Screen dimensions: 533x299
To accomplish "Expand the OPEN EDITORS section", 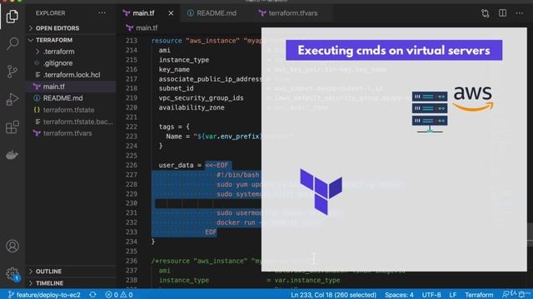I will pyautogui.click(x=72, y=28).
